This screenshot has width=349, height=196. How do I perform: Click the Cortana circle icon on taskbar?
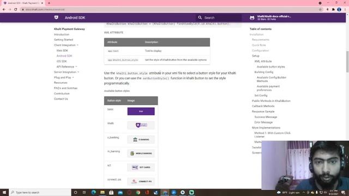coord(75,192)
